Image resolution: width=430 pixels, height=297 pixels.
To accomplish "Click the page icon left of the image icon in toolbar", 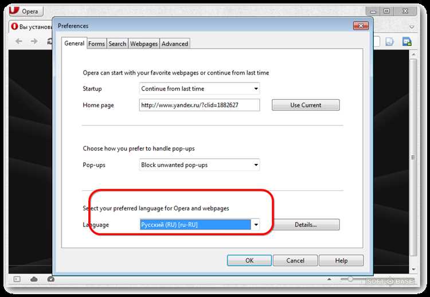I will coord(390,42).
